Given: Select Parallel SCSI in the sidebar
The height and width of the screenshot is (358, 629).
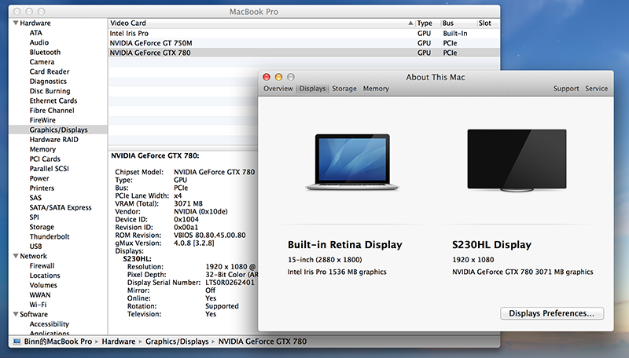Looking at the screenshot, I should (50, 169).
